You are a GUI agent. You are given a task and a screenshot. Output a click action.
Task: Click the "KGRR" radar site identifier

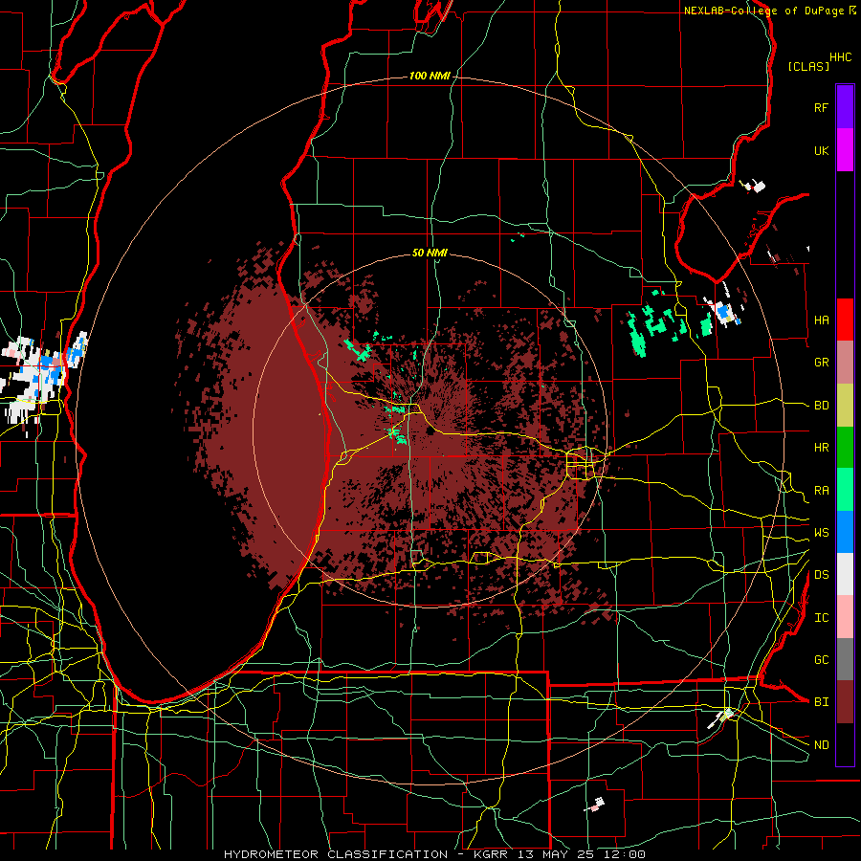(490, 854)
